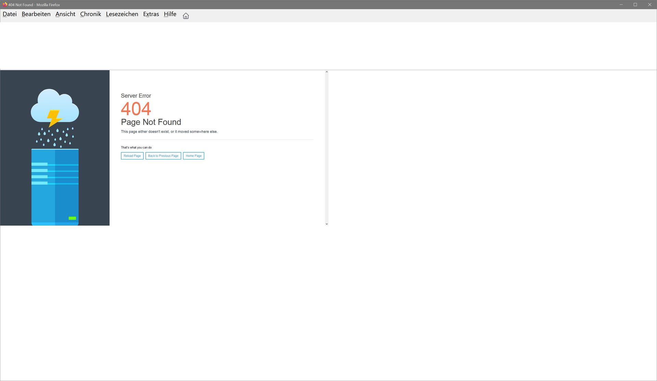Viewport: 657px width, 381px height.
Task: Click the Home Page button
Action: pyautogui.click(x=193, y=156)
